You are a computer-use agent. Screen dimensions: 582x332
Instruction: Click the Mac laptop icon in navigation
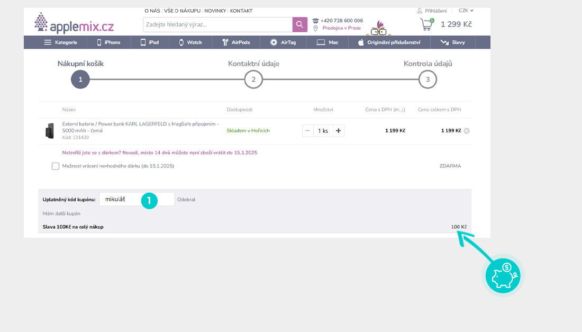point(321,42)
